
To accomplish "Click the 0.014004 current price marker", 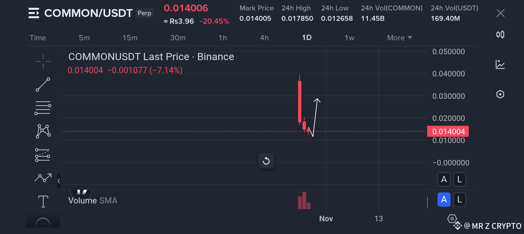I will 448,131.
